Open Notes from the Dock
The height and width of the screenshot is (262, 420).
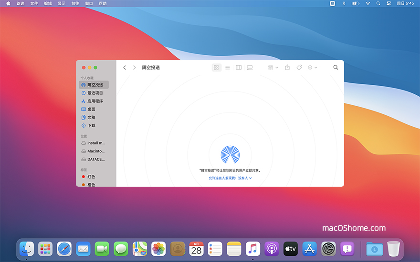tap(234, 249)
